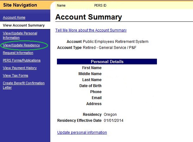Open PERS Forms/Publications link
Image resolution: width=193 pixels, height=142 pixels.
(22, 61)
